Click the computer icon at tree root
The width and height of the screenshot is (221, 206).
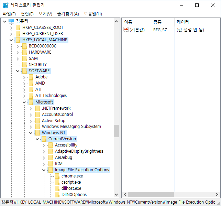tap(11, 21)
